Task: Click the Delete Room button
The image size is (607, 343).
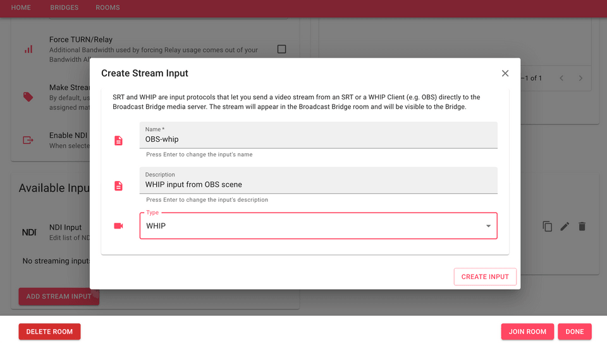Action: [49, 332]
